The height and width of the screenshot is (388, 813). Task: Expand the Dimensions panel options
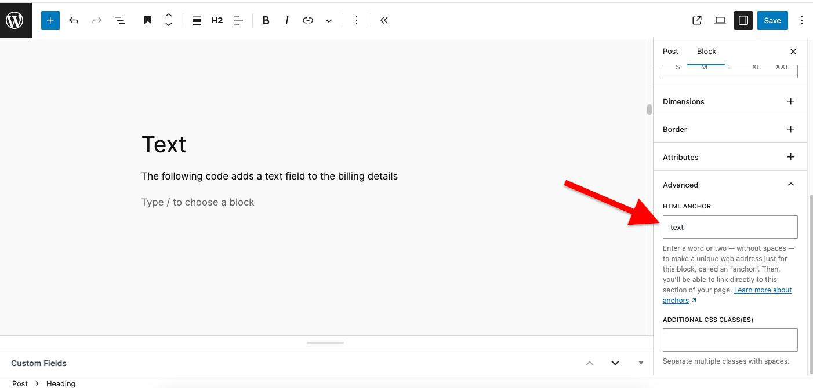[790, 101]
